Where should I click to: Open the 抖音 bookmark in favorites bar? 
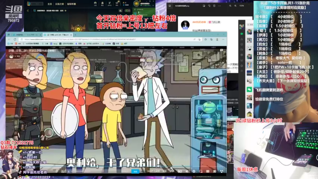pyautogui.click(x=116, y=43)
